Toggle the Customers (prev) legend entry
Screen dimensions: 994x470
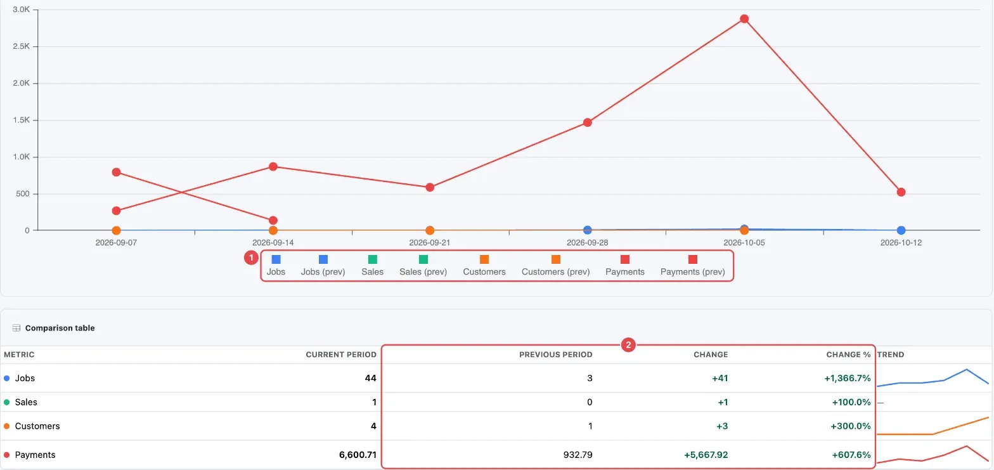[x=556, y=266]
